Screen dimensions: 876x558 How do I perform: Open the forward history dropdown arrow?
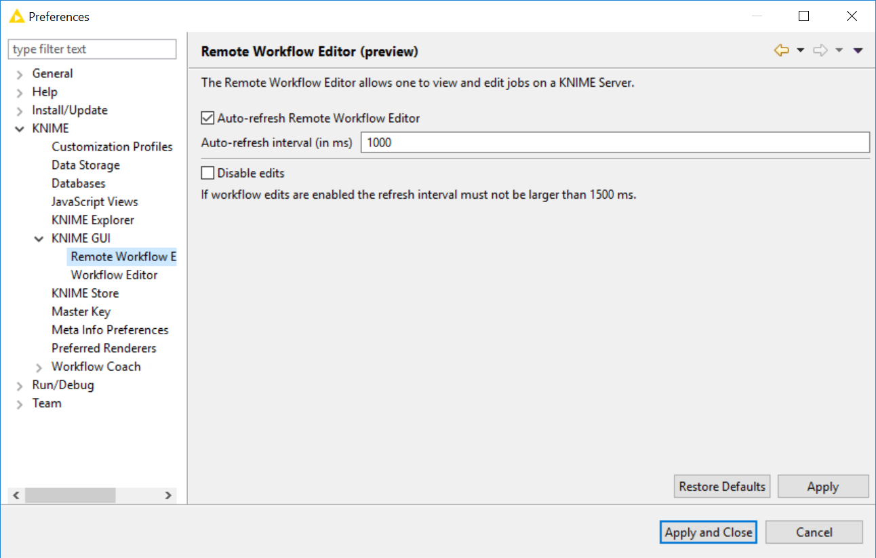tap(839, 51)
